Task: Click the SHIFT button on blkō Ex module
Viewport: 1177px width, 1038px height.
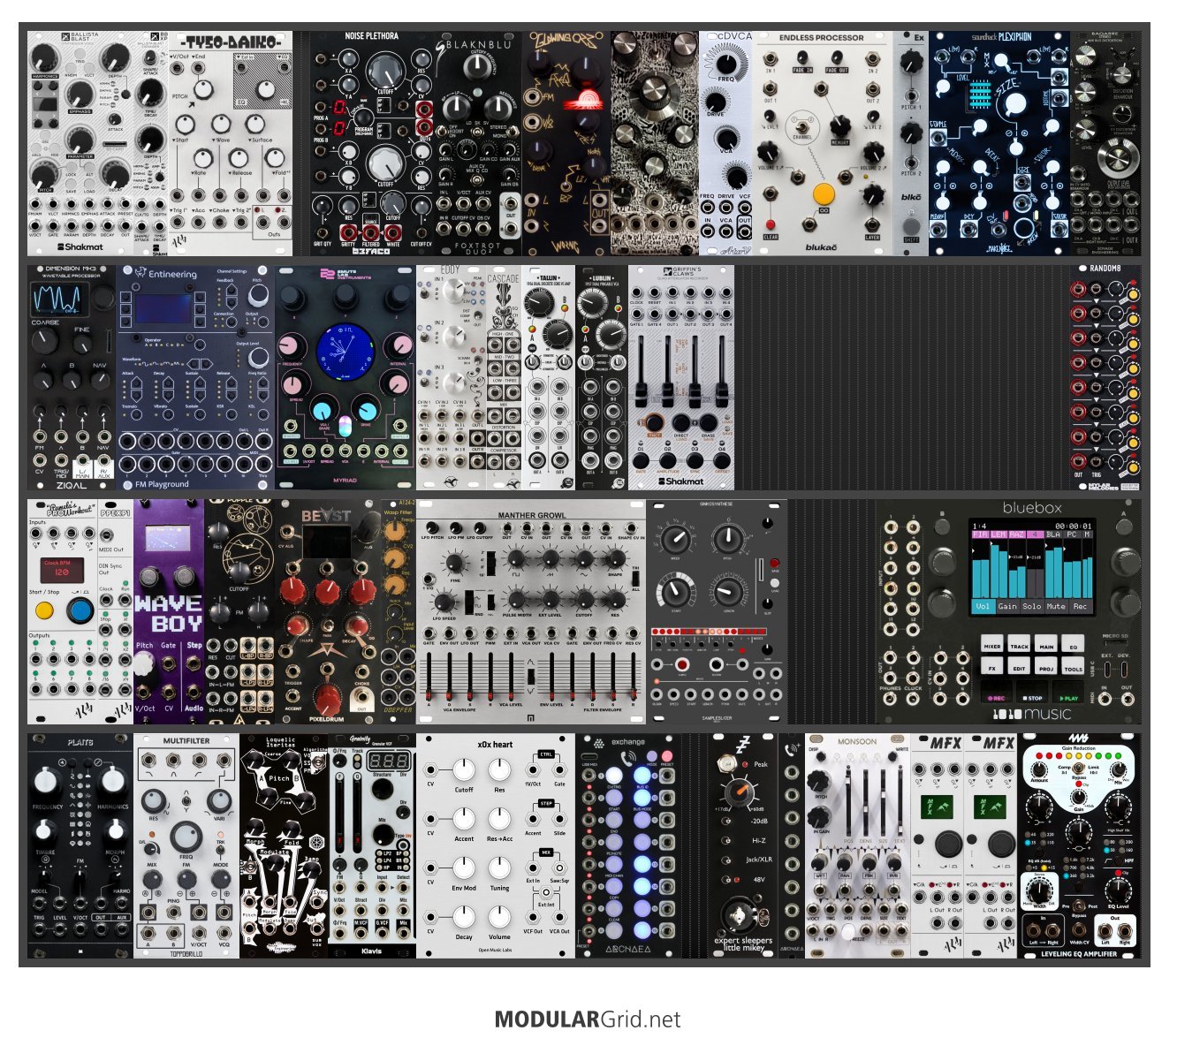Action: point(911,225)
